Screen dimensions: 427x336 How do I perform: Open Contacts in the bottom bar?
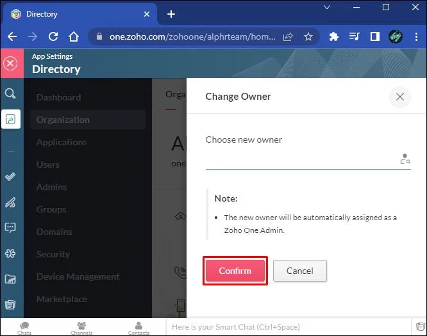click(x=138, y=328)
